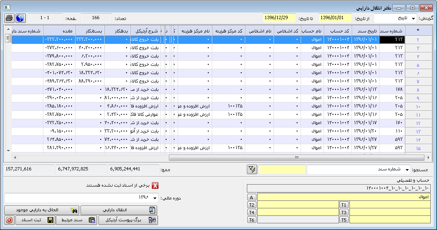Open the سند مرتبط related document button

(76, 220)
